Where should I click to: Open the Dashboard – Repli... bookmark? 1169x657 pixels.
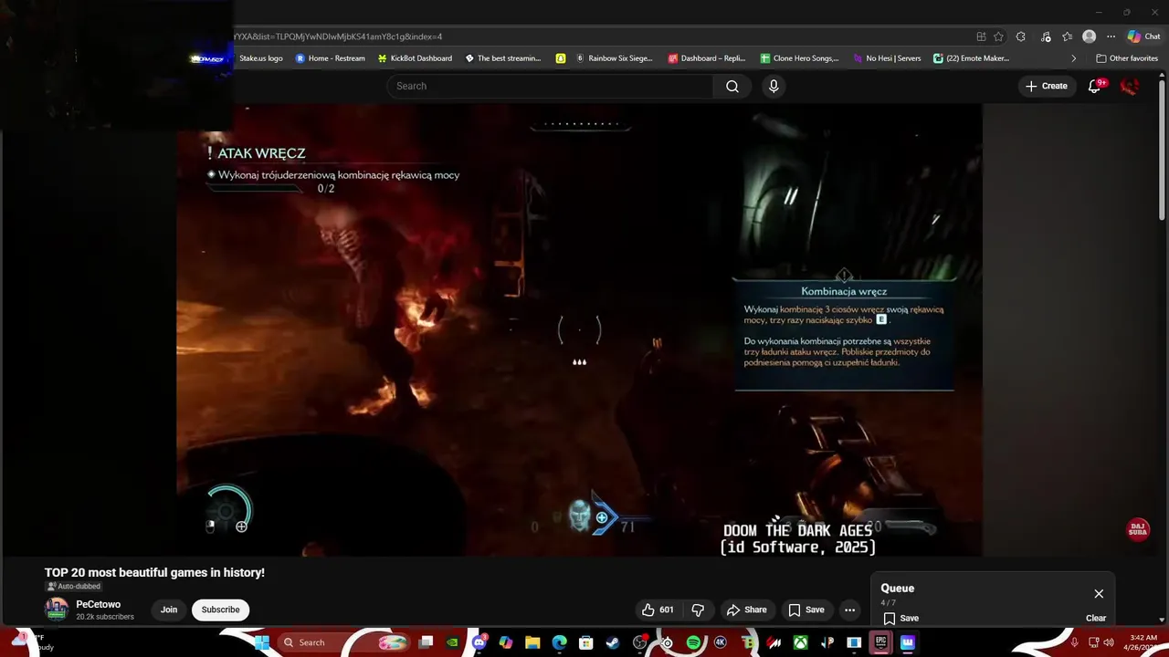[707, 58]
